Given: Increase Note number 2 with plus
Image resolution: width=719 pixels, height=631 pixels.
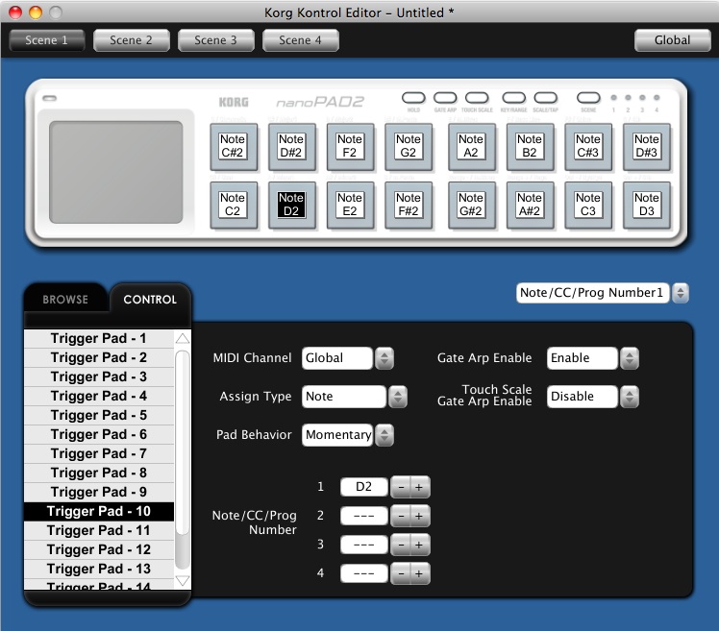Looking at the screenshot, I should [419, 516].
